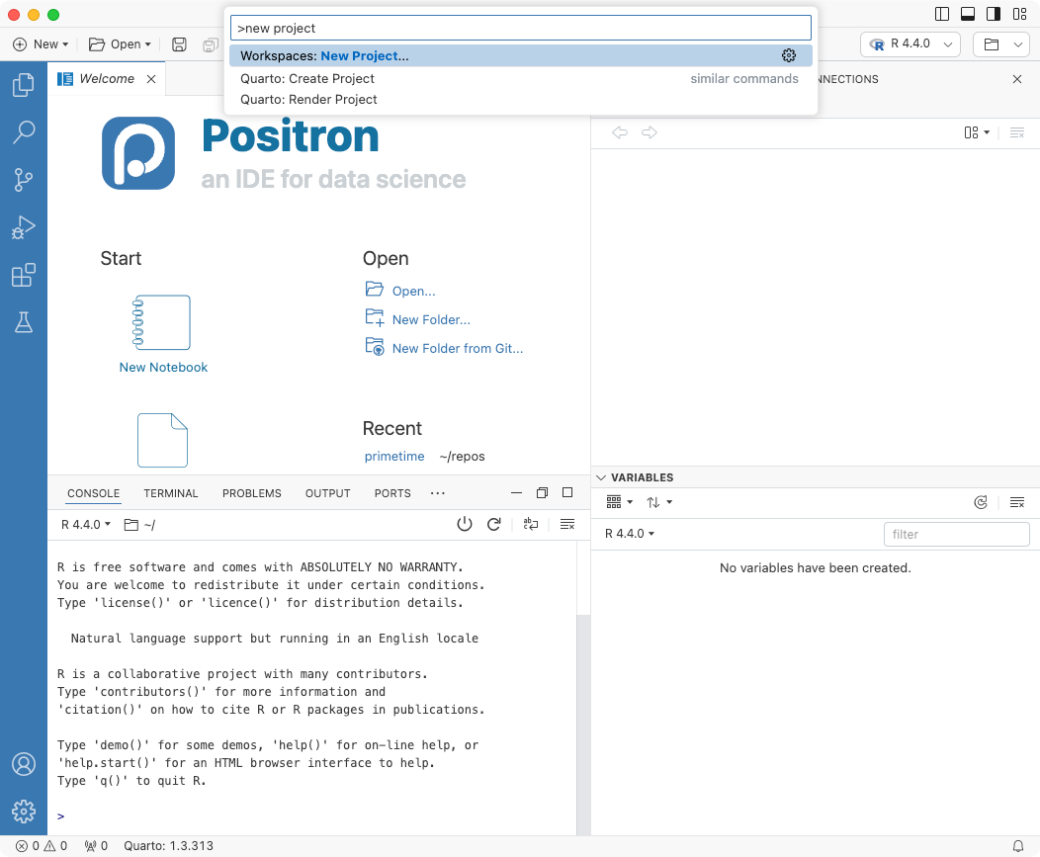The height and width of the screenshot is (857, 1040).
Task: Open the Extensions view
Action: (x=24, y=275)
